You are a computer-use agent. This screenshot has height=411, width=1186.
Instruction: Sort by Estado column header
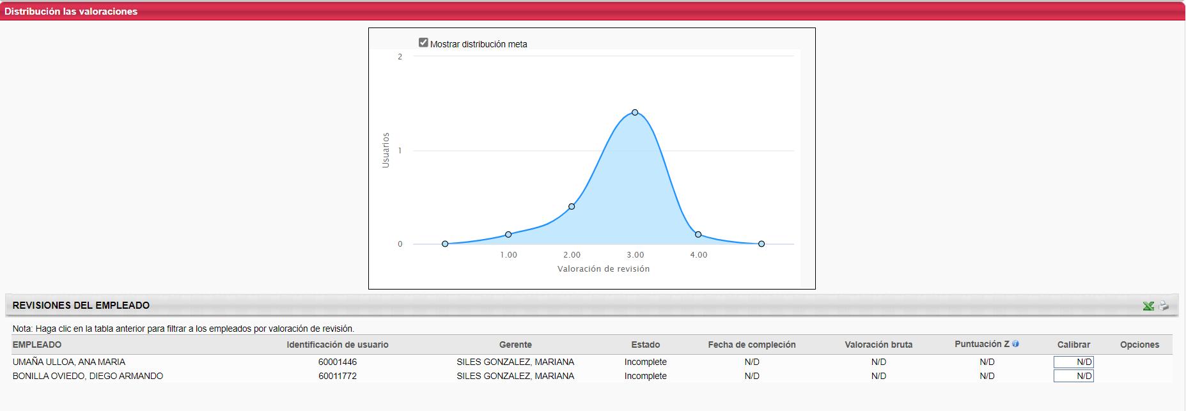click(646, 345)
